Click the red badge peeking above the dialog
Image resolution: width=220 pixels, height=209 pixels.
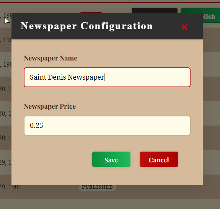point(91,13)
